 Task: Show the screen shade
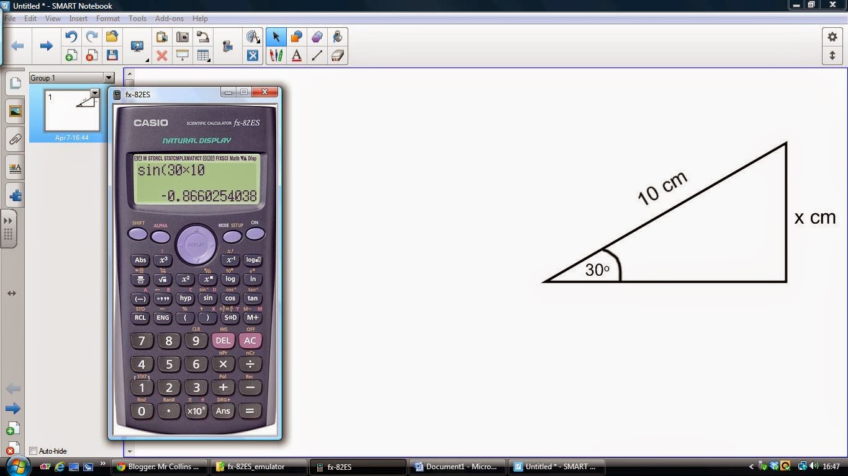pyautogui.click(x=183, y=56)
